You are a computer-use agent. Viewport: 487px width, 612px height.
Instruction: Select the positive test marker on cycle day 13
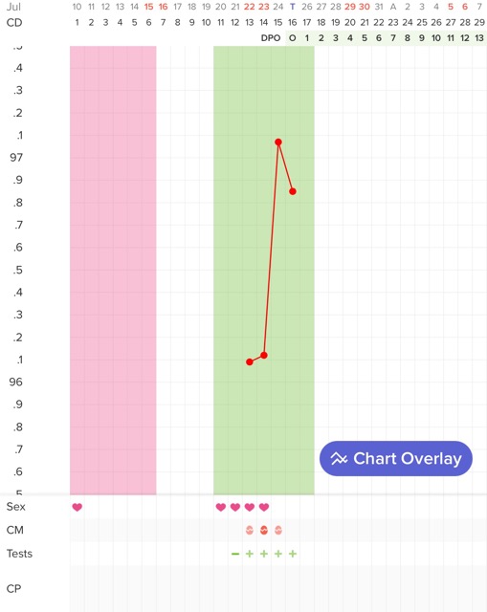point(250,554)
